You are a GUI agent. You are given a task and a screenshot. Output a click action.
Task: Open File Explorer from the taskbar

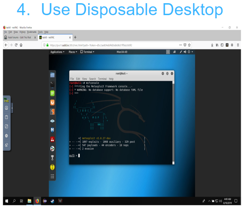[29, 201]
